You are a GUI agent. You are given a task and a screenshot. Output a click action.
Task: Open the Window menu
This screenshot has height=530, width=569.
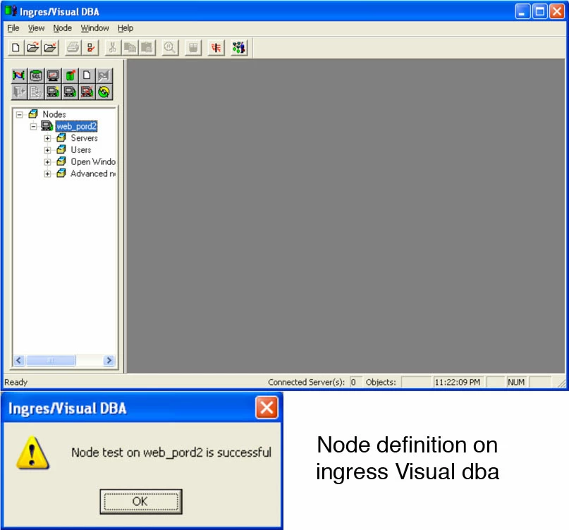[94, 28]
